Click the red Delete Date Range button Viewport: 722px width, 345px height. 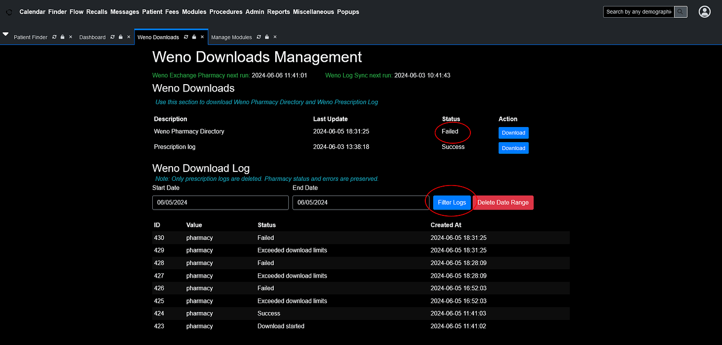pos(503,202)
